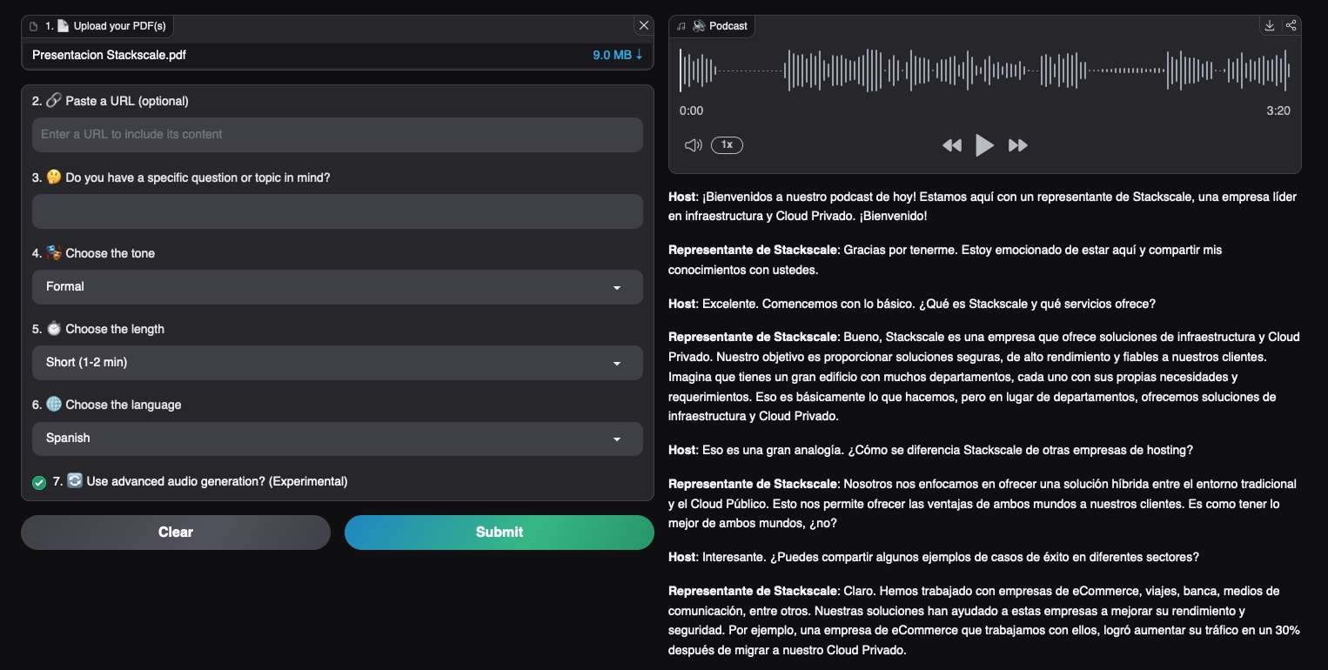Click the Presentacion Stackscale.pdf file name
The image size is (1328, 670).
[109, 55]
